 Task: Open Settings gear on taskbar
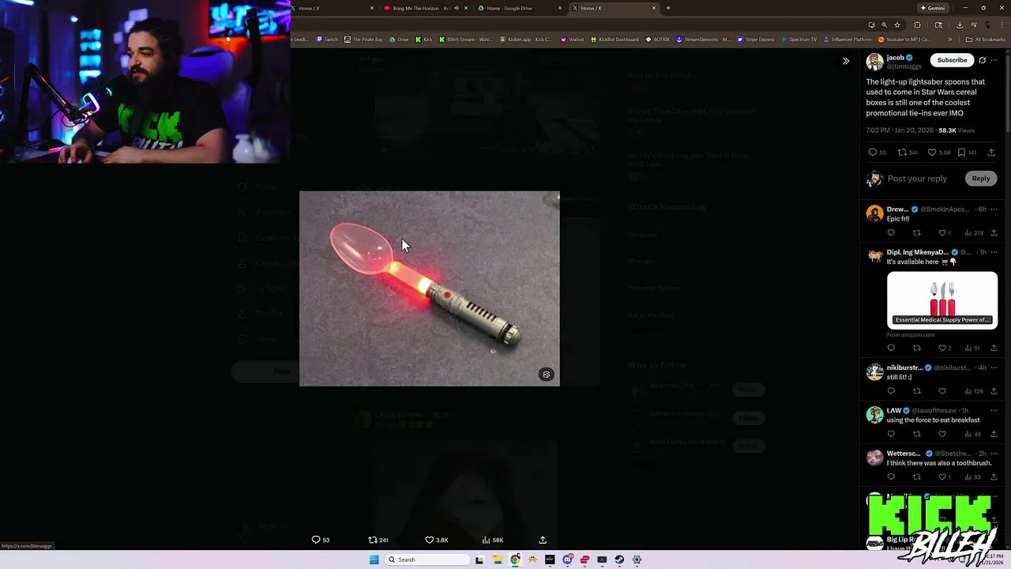(637, 560)
